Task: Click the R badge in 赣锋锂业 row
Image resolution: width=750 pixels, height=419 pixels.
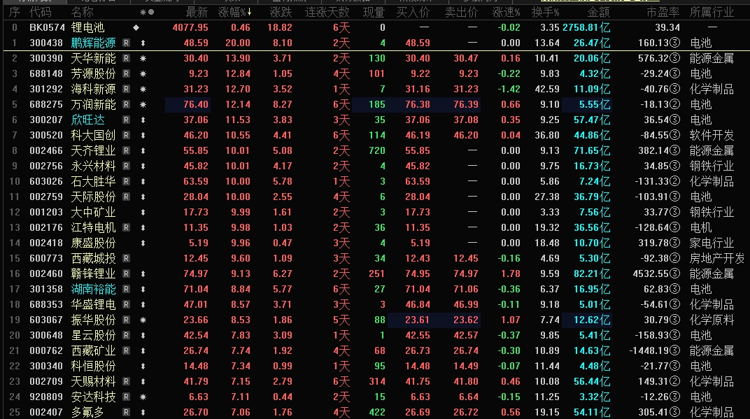Action: [x=126, y=274]
